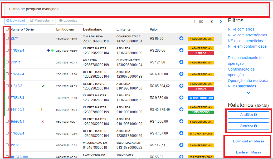The width and height of the screenshot is (273, 159).
Task: Open invoice 776542/4 link
Action: click(x=17, y=74)
